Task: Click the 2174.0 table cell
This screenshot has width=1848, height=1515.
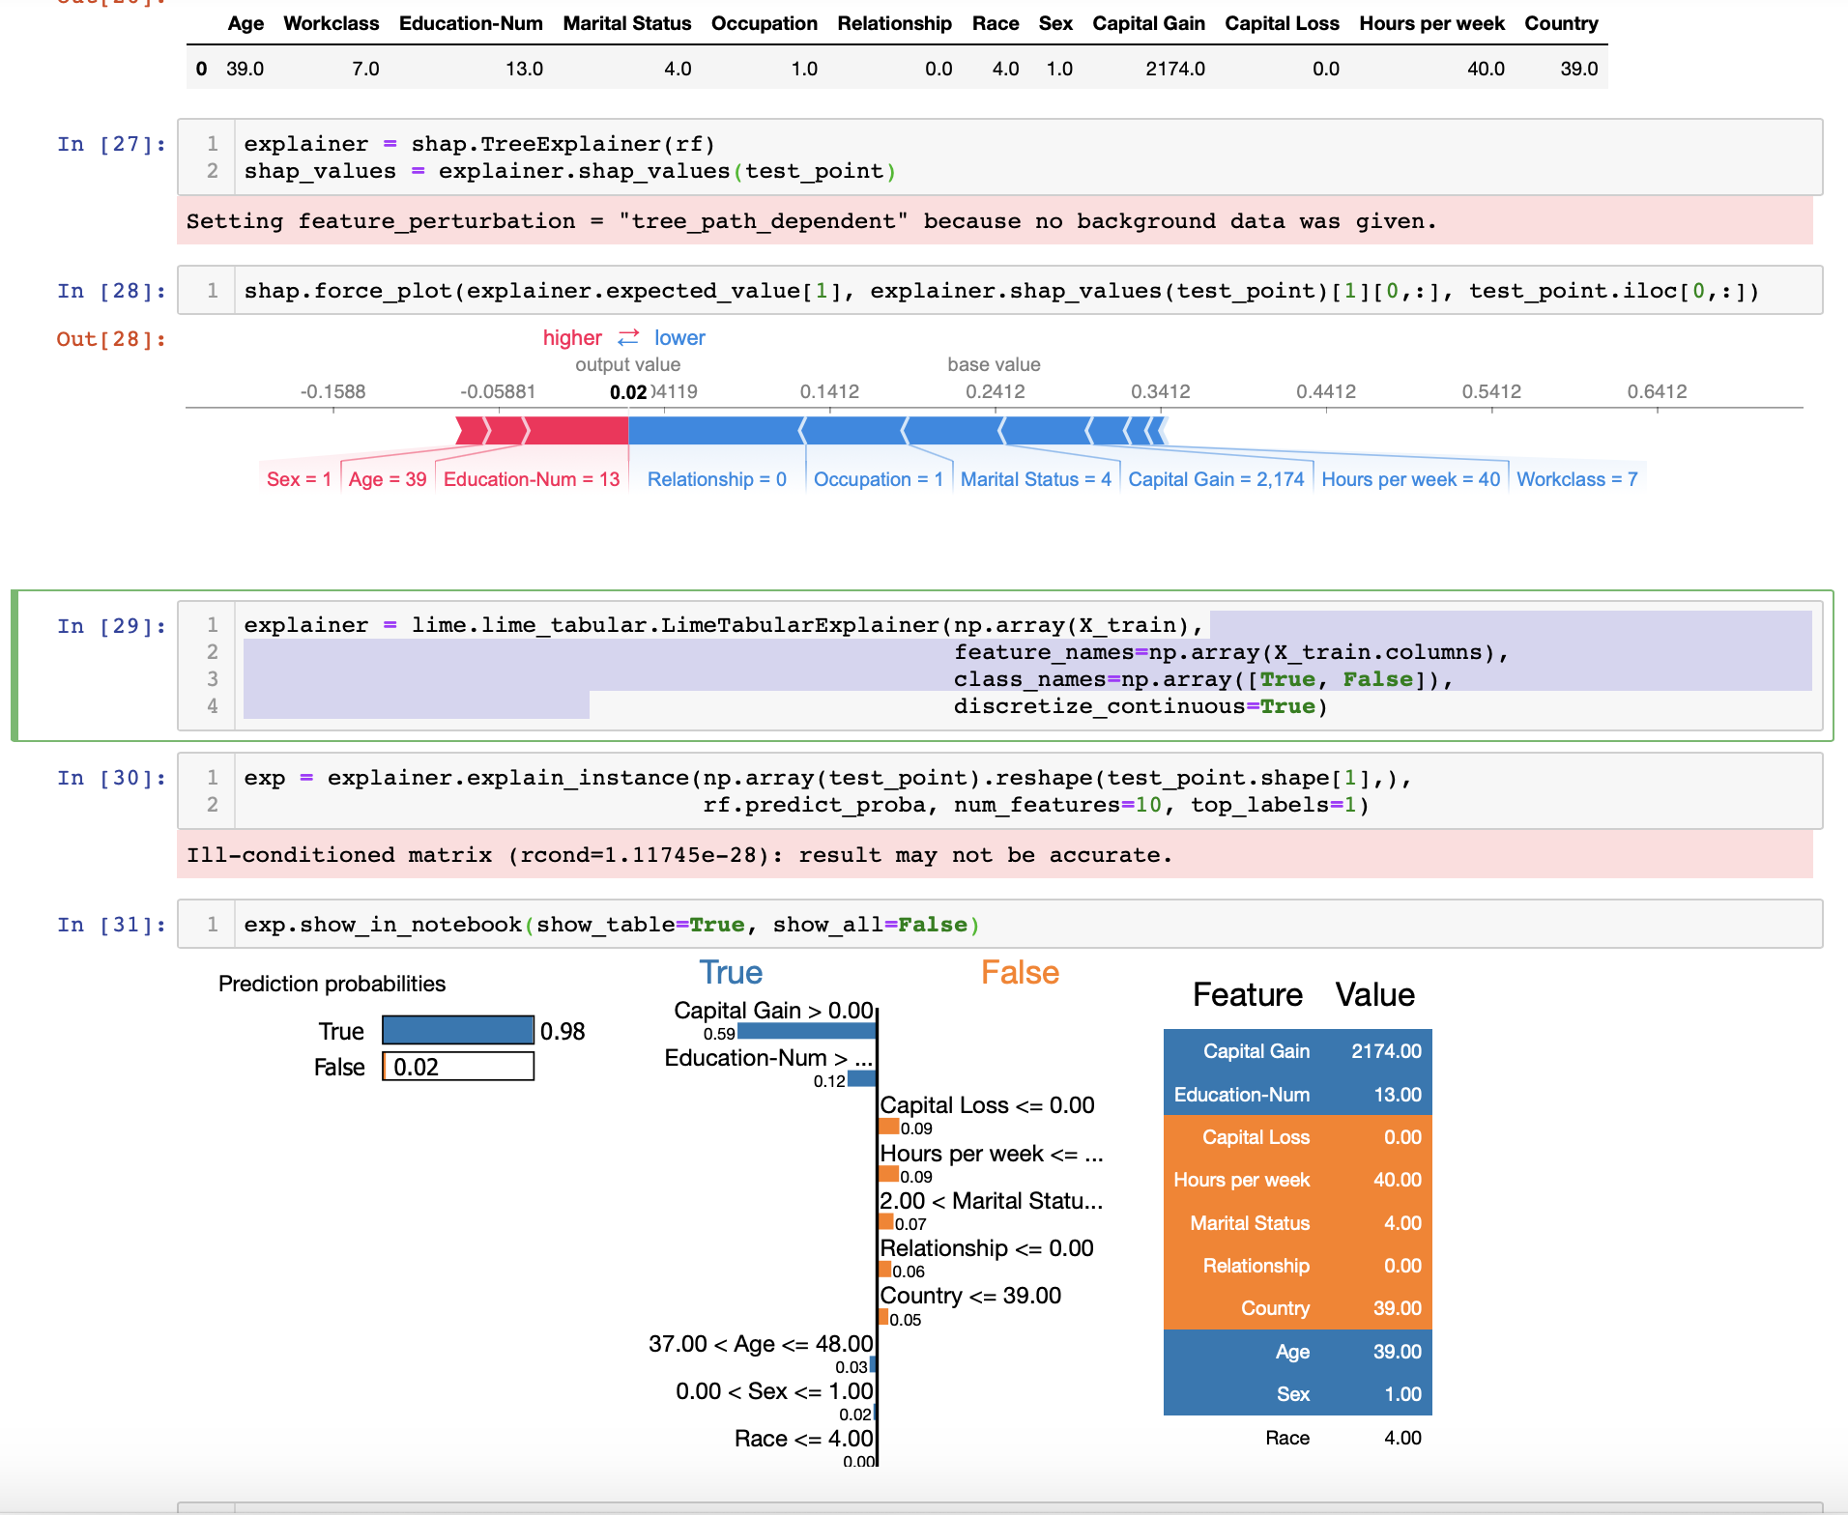Action: coord(1174,69)
